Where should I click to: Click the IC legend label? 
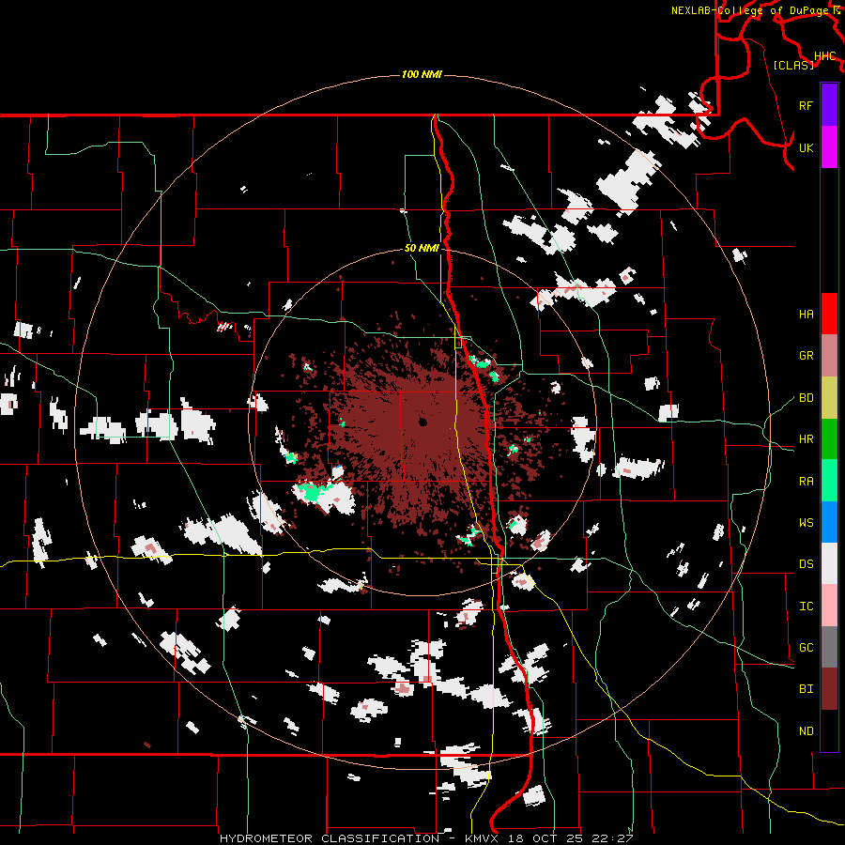(x=806, y=607)
